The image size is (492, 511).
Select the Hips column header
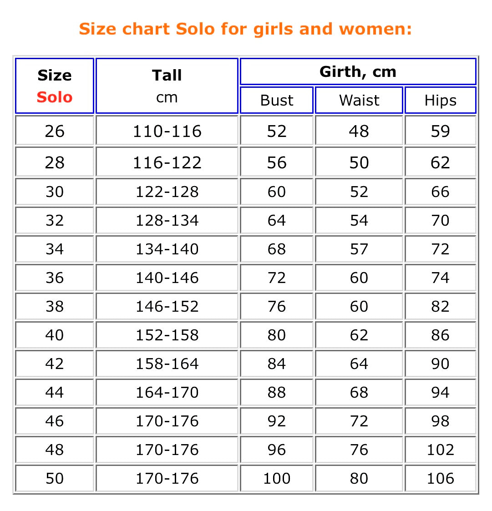click(x=440, y=101)
